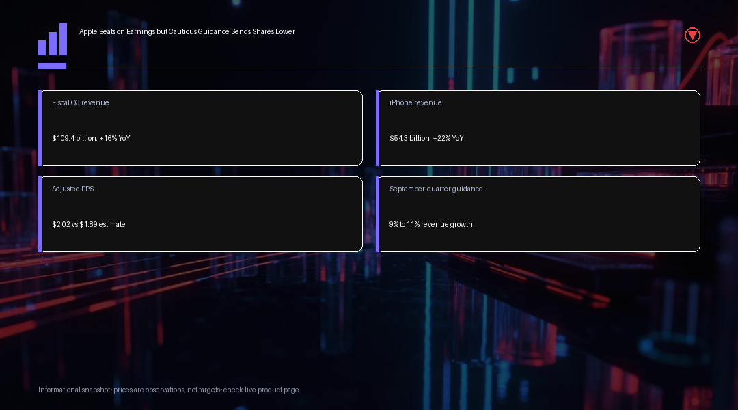Open the iPhone revenue card
The width and height of the screenshot is (738, 410).
[538, 128]
